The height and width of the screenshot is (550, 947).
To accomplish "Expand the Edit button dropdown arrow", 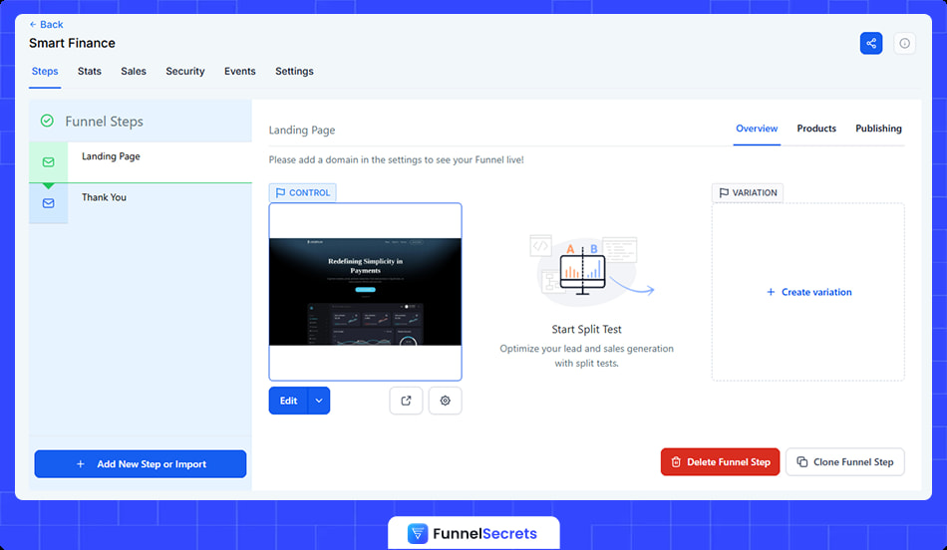I will pyautogui.click(x=319, y=401).
